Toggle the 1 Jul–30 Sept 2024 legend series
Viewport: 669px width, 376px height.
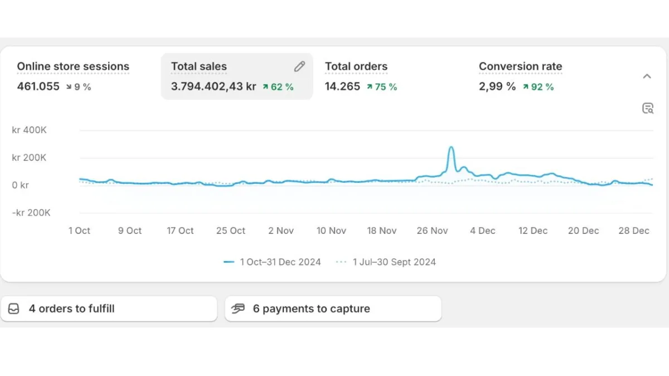[394, 262]
